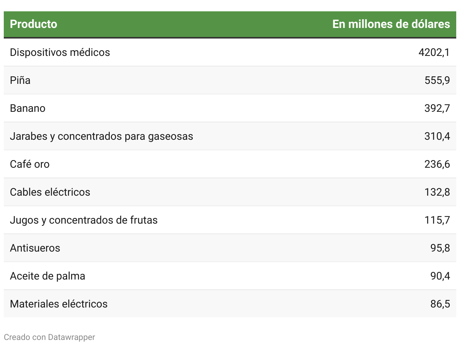The image size is (460, 346).
Task: Click Jarabes y concentrados para gaseosas
Action: click(x=101, y=136)
